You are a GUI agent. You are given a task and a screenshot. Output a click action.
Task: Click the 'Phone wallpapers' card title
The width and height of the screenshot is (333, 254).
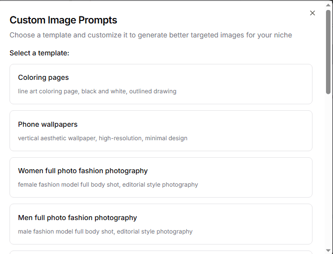[48, 124]
